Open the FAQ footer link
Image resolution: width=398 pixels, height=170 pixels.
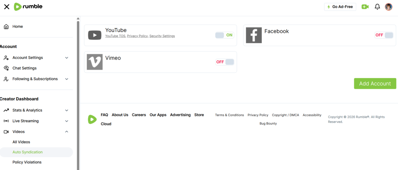[x=104, y=115]
